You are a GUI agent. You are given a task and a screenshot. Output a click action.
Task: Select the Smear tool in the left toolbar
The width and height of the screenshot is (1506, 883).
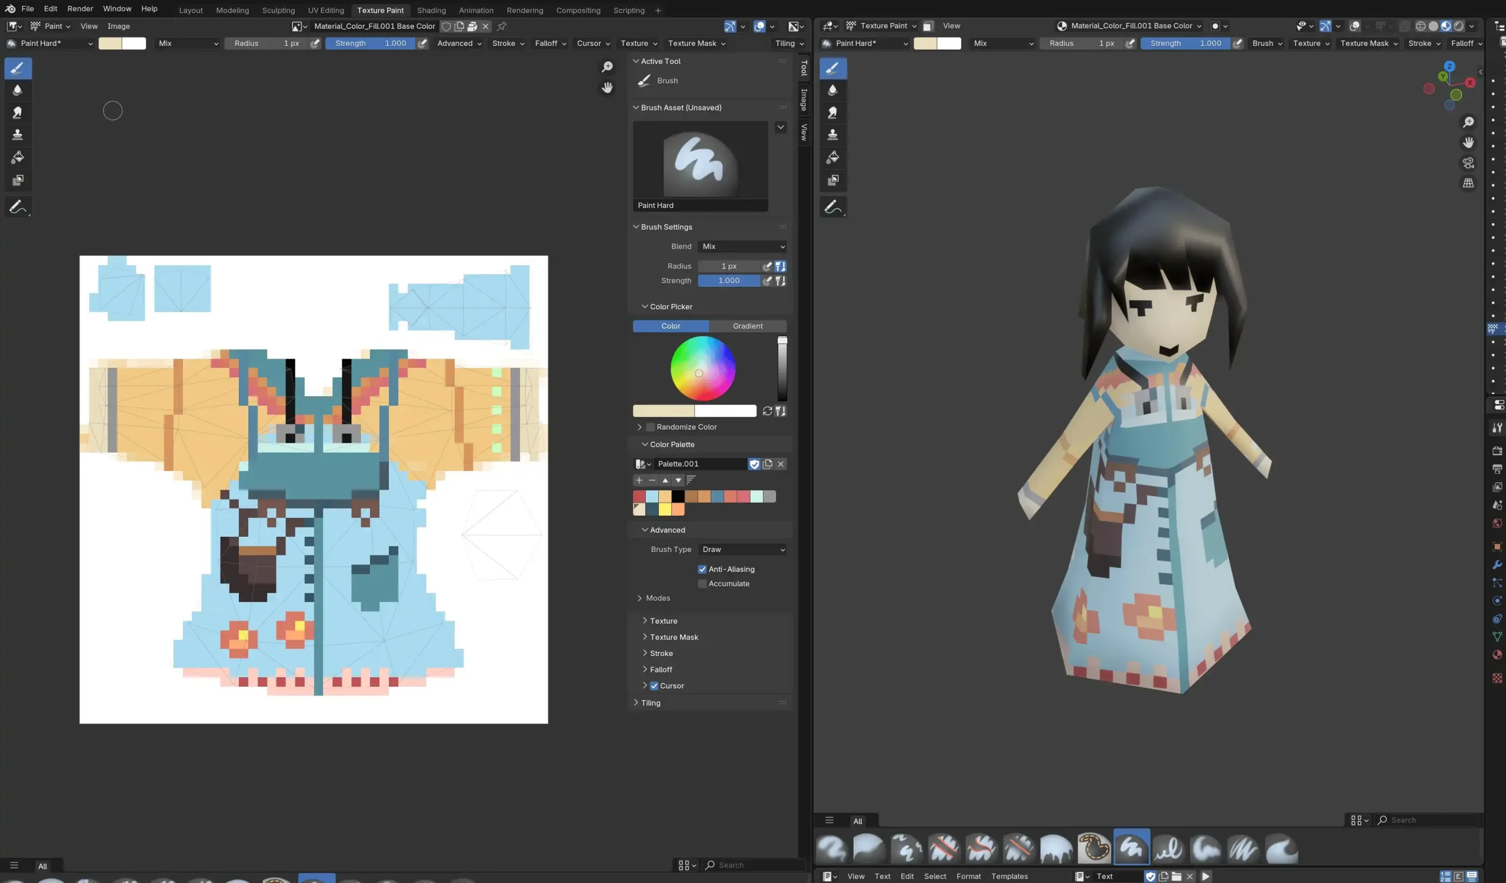point(18,113)
